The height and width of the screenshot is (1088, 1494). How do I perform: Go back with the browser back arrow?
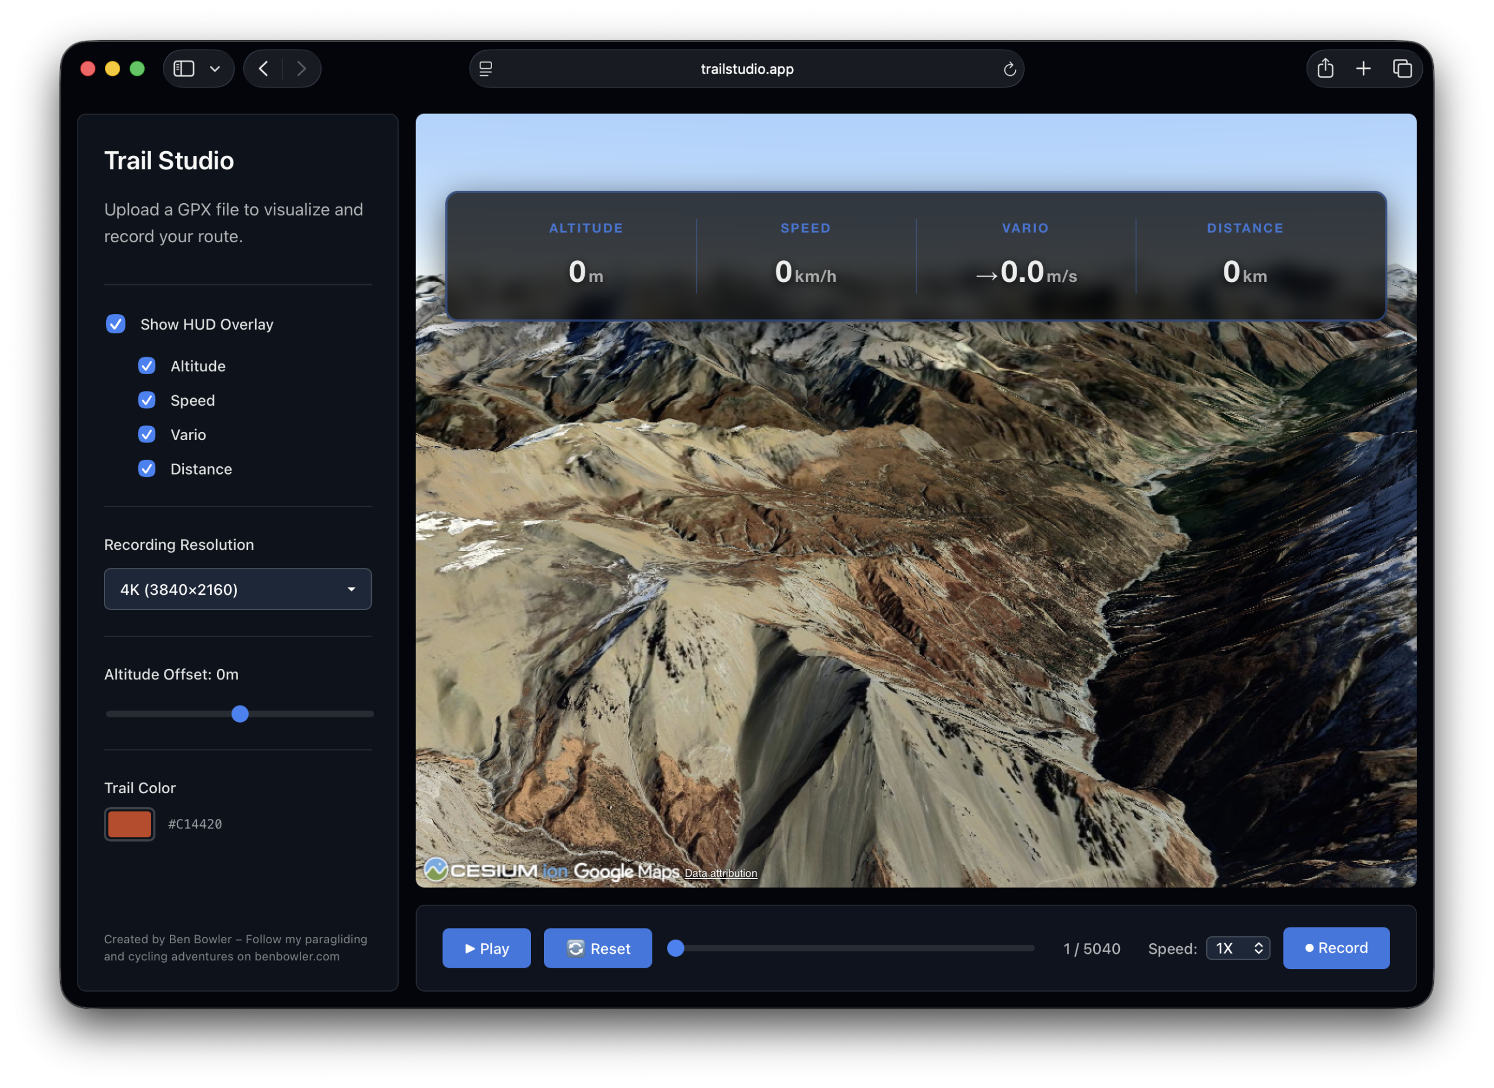263,68
